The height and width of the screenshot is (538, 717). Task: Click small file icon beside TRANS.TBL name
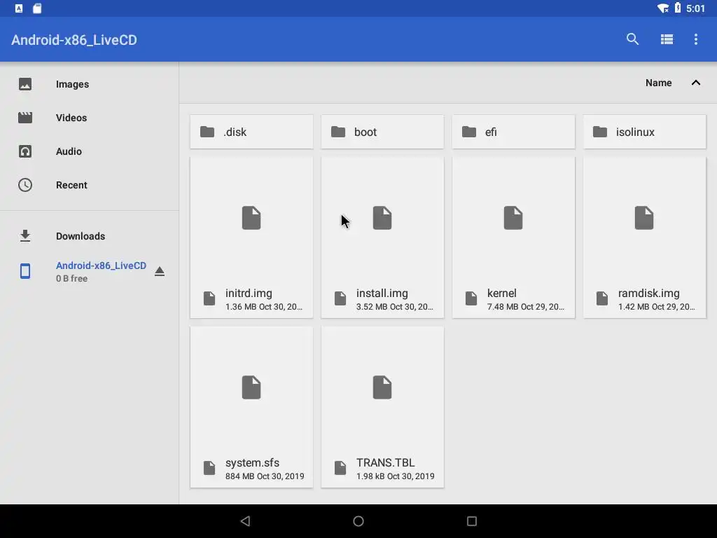pos(340,468)
